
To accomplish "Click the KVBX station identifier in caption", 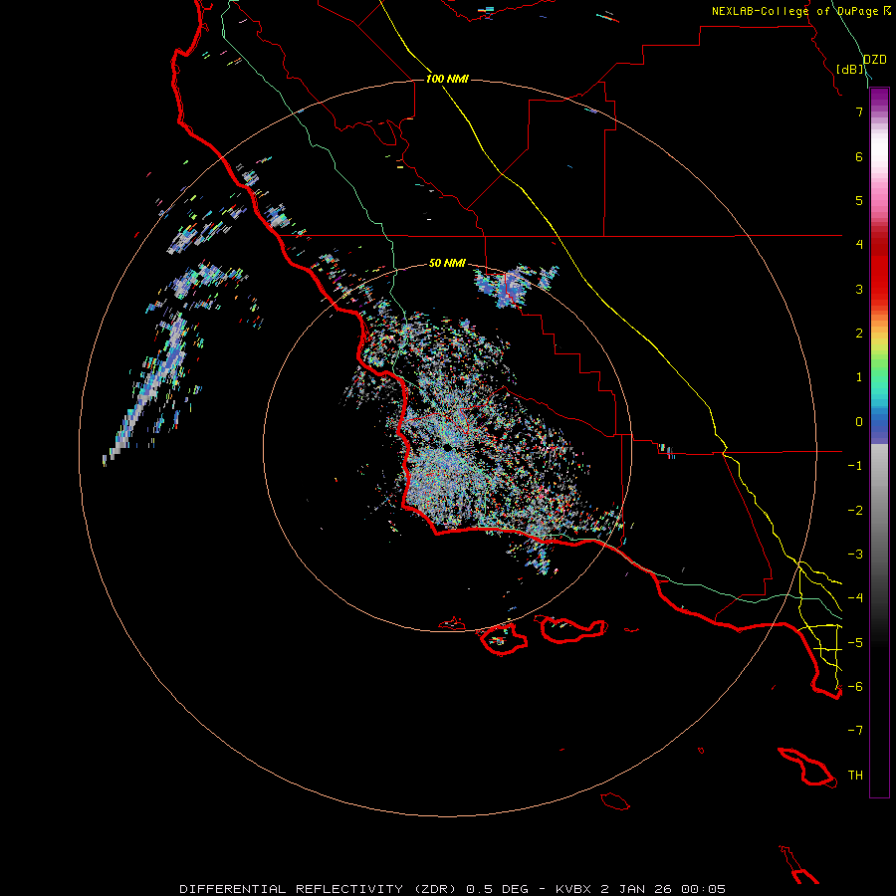I will [574, 889].
